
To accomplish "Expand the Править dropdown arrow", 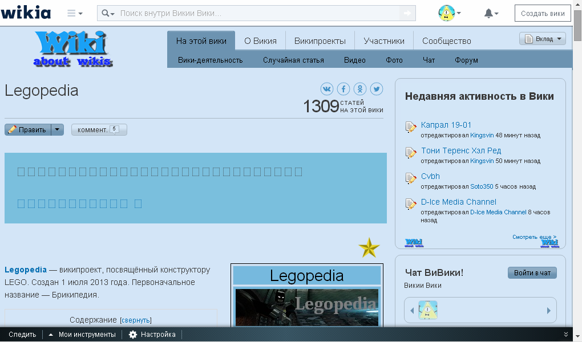I will (57, 129).
